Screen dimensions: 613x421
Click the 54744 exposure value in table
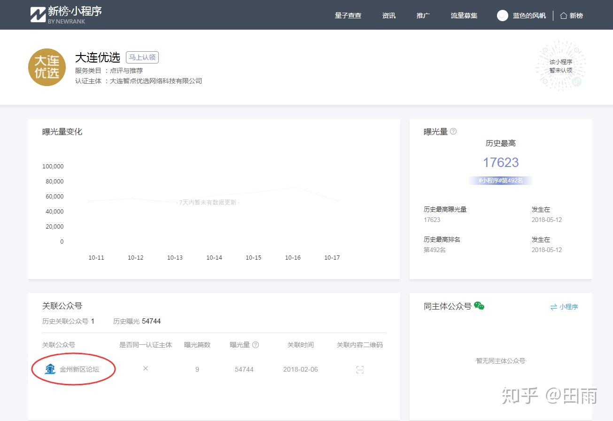pyautogui.click(x=244, y=370)
